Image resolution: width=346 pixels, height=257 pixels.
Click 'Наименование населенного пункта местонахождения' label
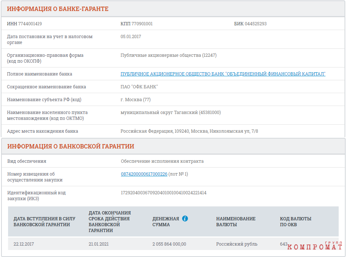tap(47, 115)
